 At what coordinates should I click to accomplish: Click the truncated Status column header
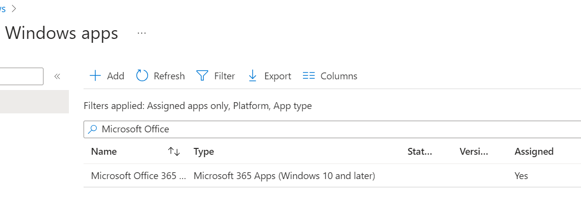(x=420, y=151)
